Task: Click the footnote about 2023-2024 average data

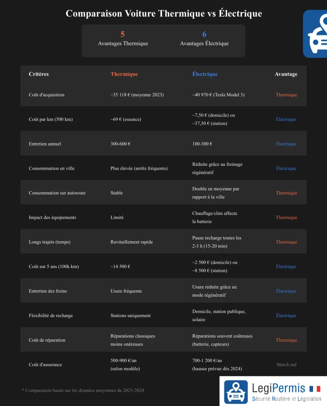Action: click(x=83, y=391)
